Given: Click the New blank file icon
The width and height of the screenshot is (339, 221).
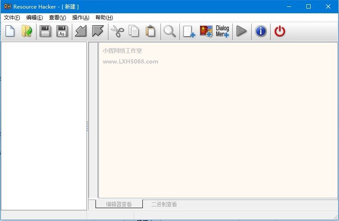Looking at the screenshot, I should [x=10, y=31].
